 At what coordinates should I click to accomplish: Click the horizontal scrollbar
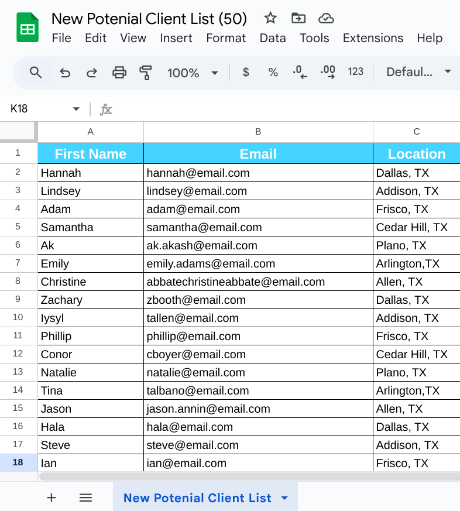pos(249,476)
